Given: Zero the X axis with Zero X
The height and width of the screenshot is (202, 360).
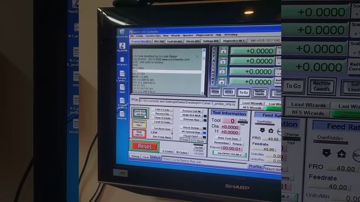Looking at the screenshot, I should click(223, 50).
